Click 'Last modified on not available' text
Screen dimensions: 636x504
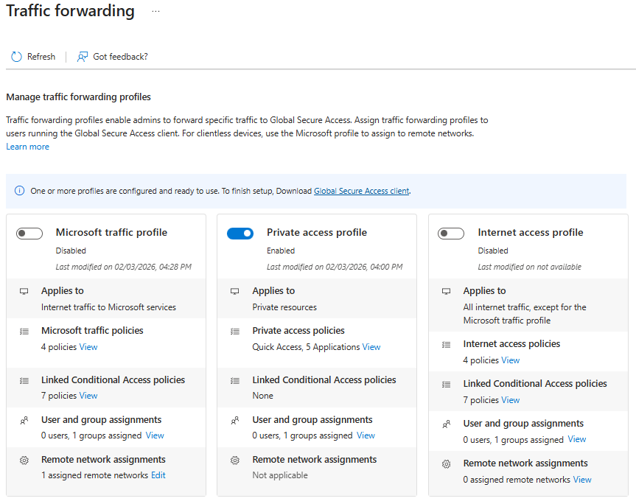click(x=529, y=267)
